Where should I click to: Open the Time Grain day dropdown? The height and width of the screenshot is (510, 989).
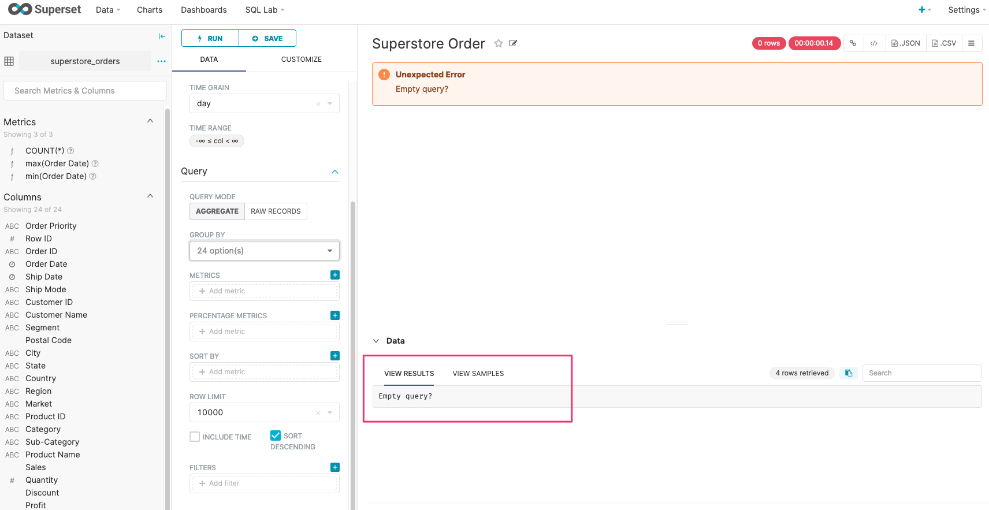tap(265, 103)
